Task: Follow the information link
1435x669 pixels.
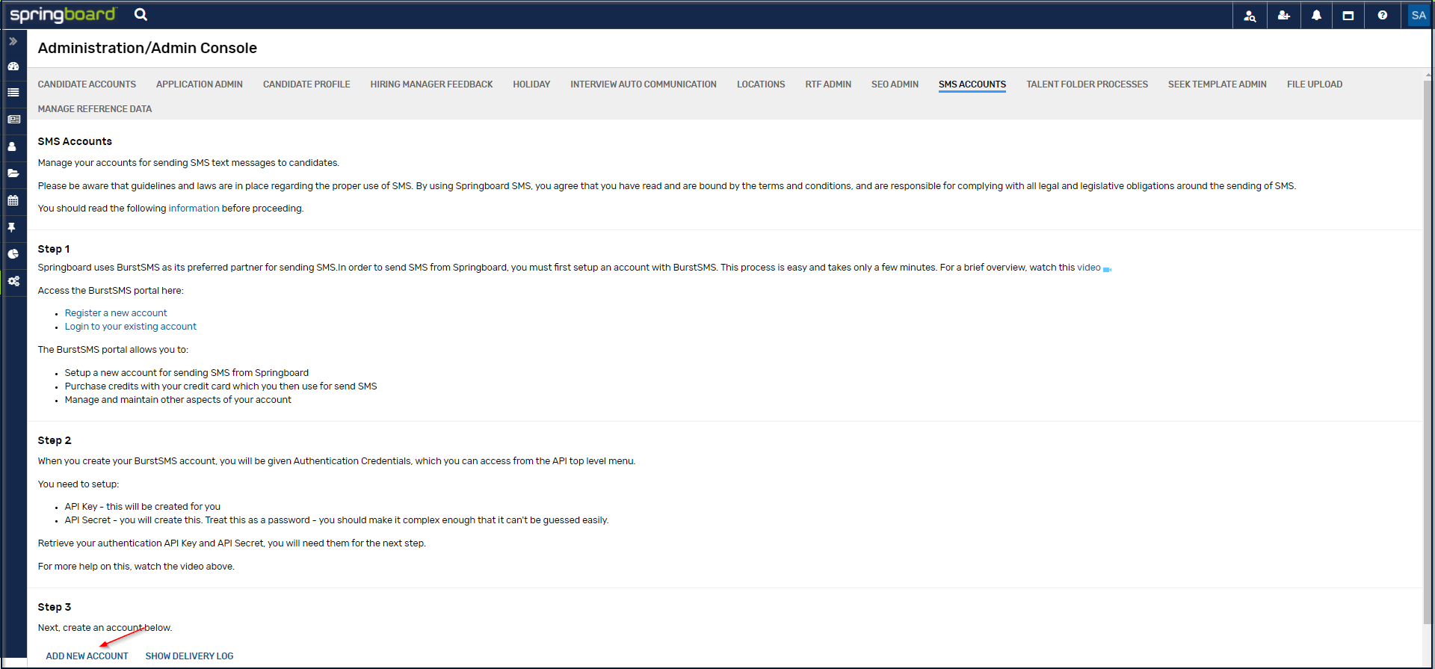Action: pyautogui.click(x=194, y=209)
